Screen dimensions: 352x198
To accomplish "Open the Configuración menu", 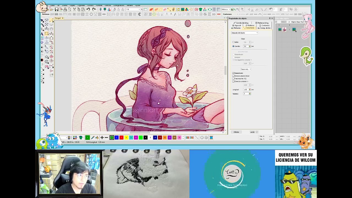I will pyautogui.click(x=119, y=5).
